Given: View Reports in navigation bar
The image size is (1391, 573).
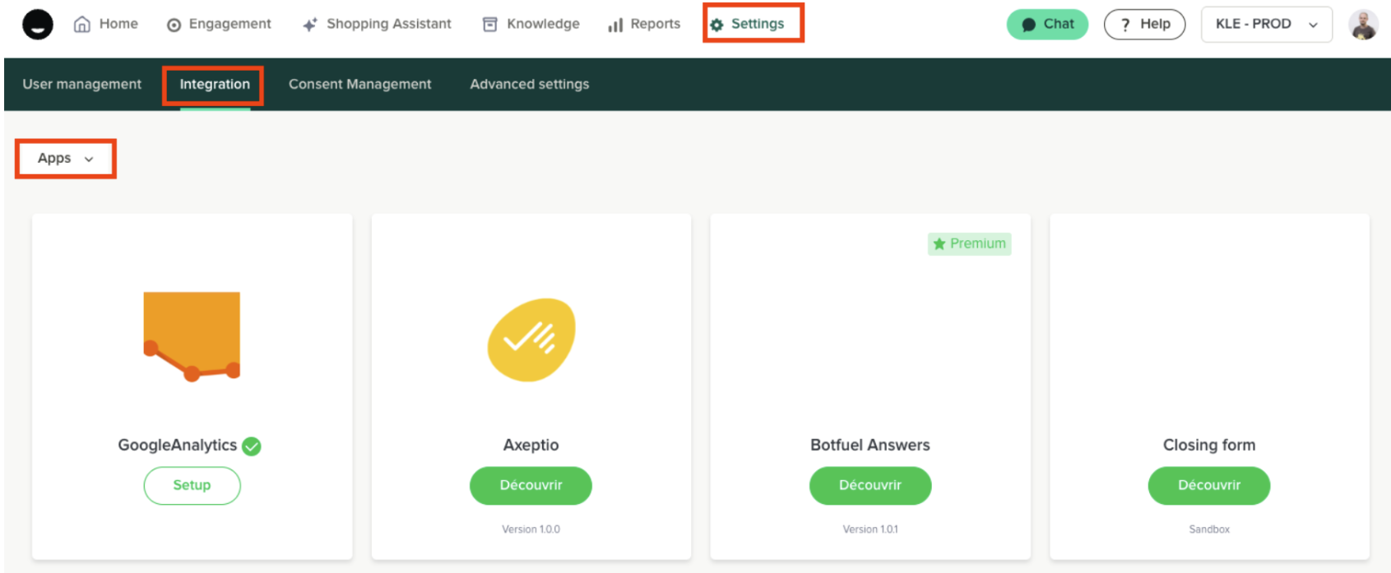Looking at the screenshot, I should 644,24.
